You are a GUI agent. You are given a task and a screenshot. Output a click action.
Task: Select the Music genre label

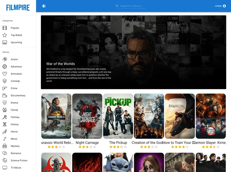point(14,139)
